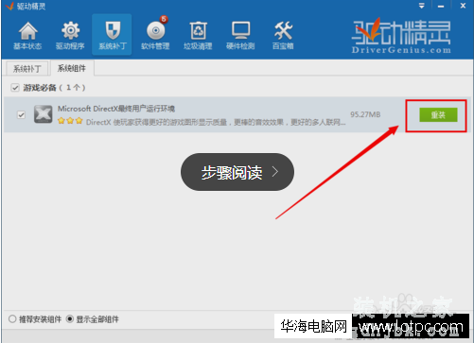
Task: Open the title bar dropdown menu arrow
Action: point(421,6)
